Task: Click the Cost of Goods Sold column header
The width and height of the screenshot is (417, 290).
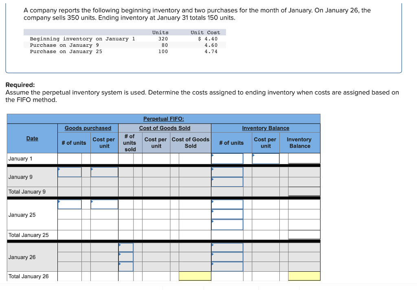Action: coord(165,128)
